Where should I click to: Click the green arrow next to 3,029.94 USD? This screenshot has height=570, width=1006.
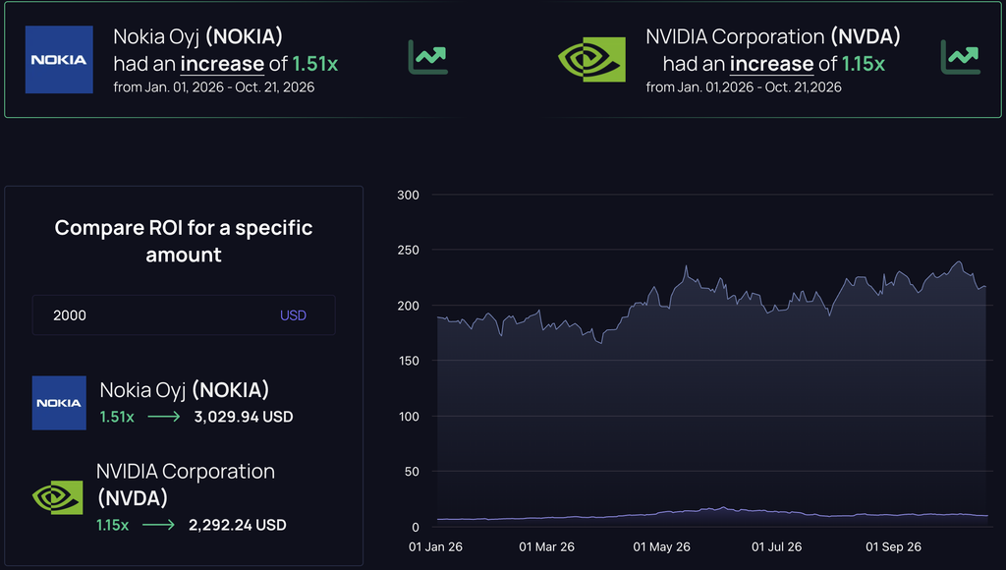164,417
